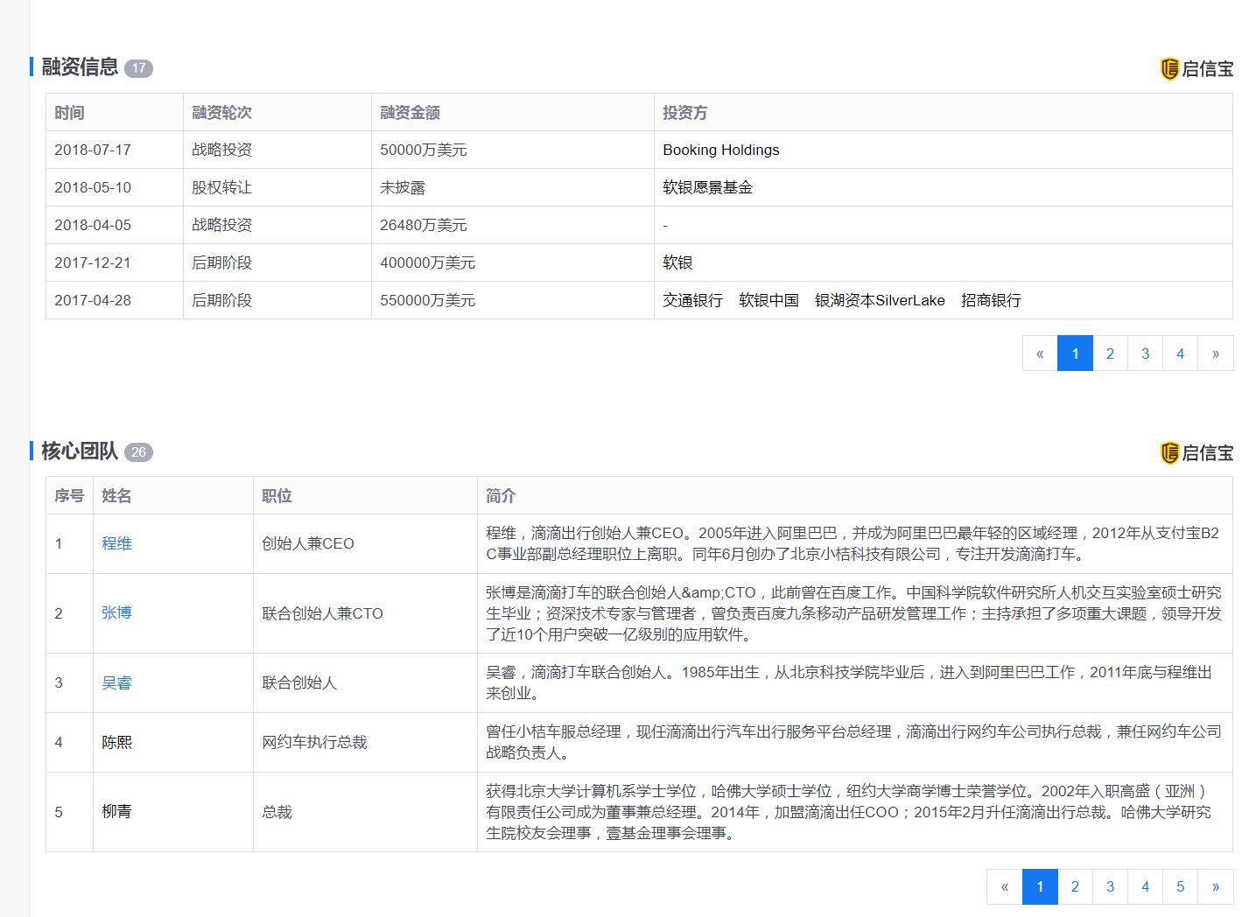The height and width of the screenshot is (917, 1249).
Task: Click date 2018-07-17
Action: [x=93, y=150]
